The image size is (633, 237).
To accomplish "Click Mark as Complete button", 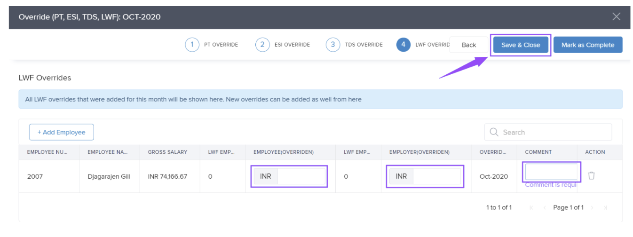I will (587, 45).
